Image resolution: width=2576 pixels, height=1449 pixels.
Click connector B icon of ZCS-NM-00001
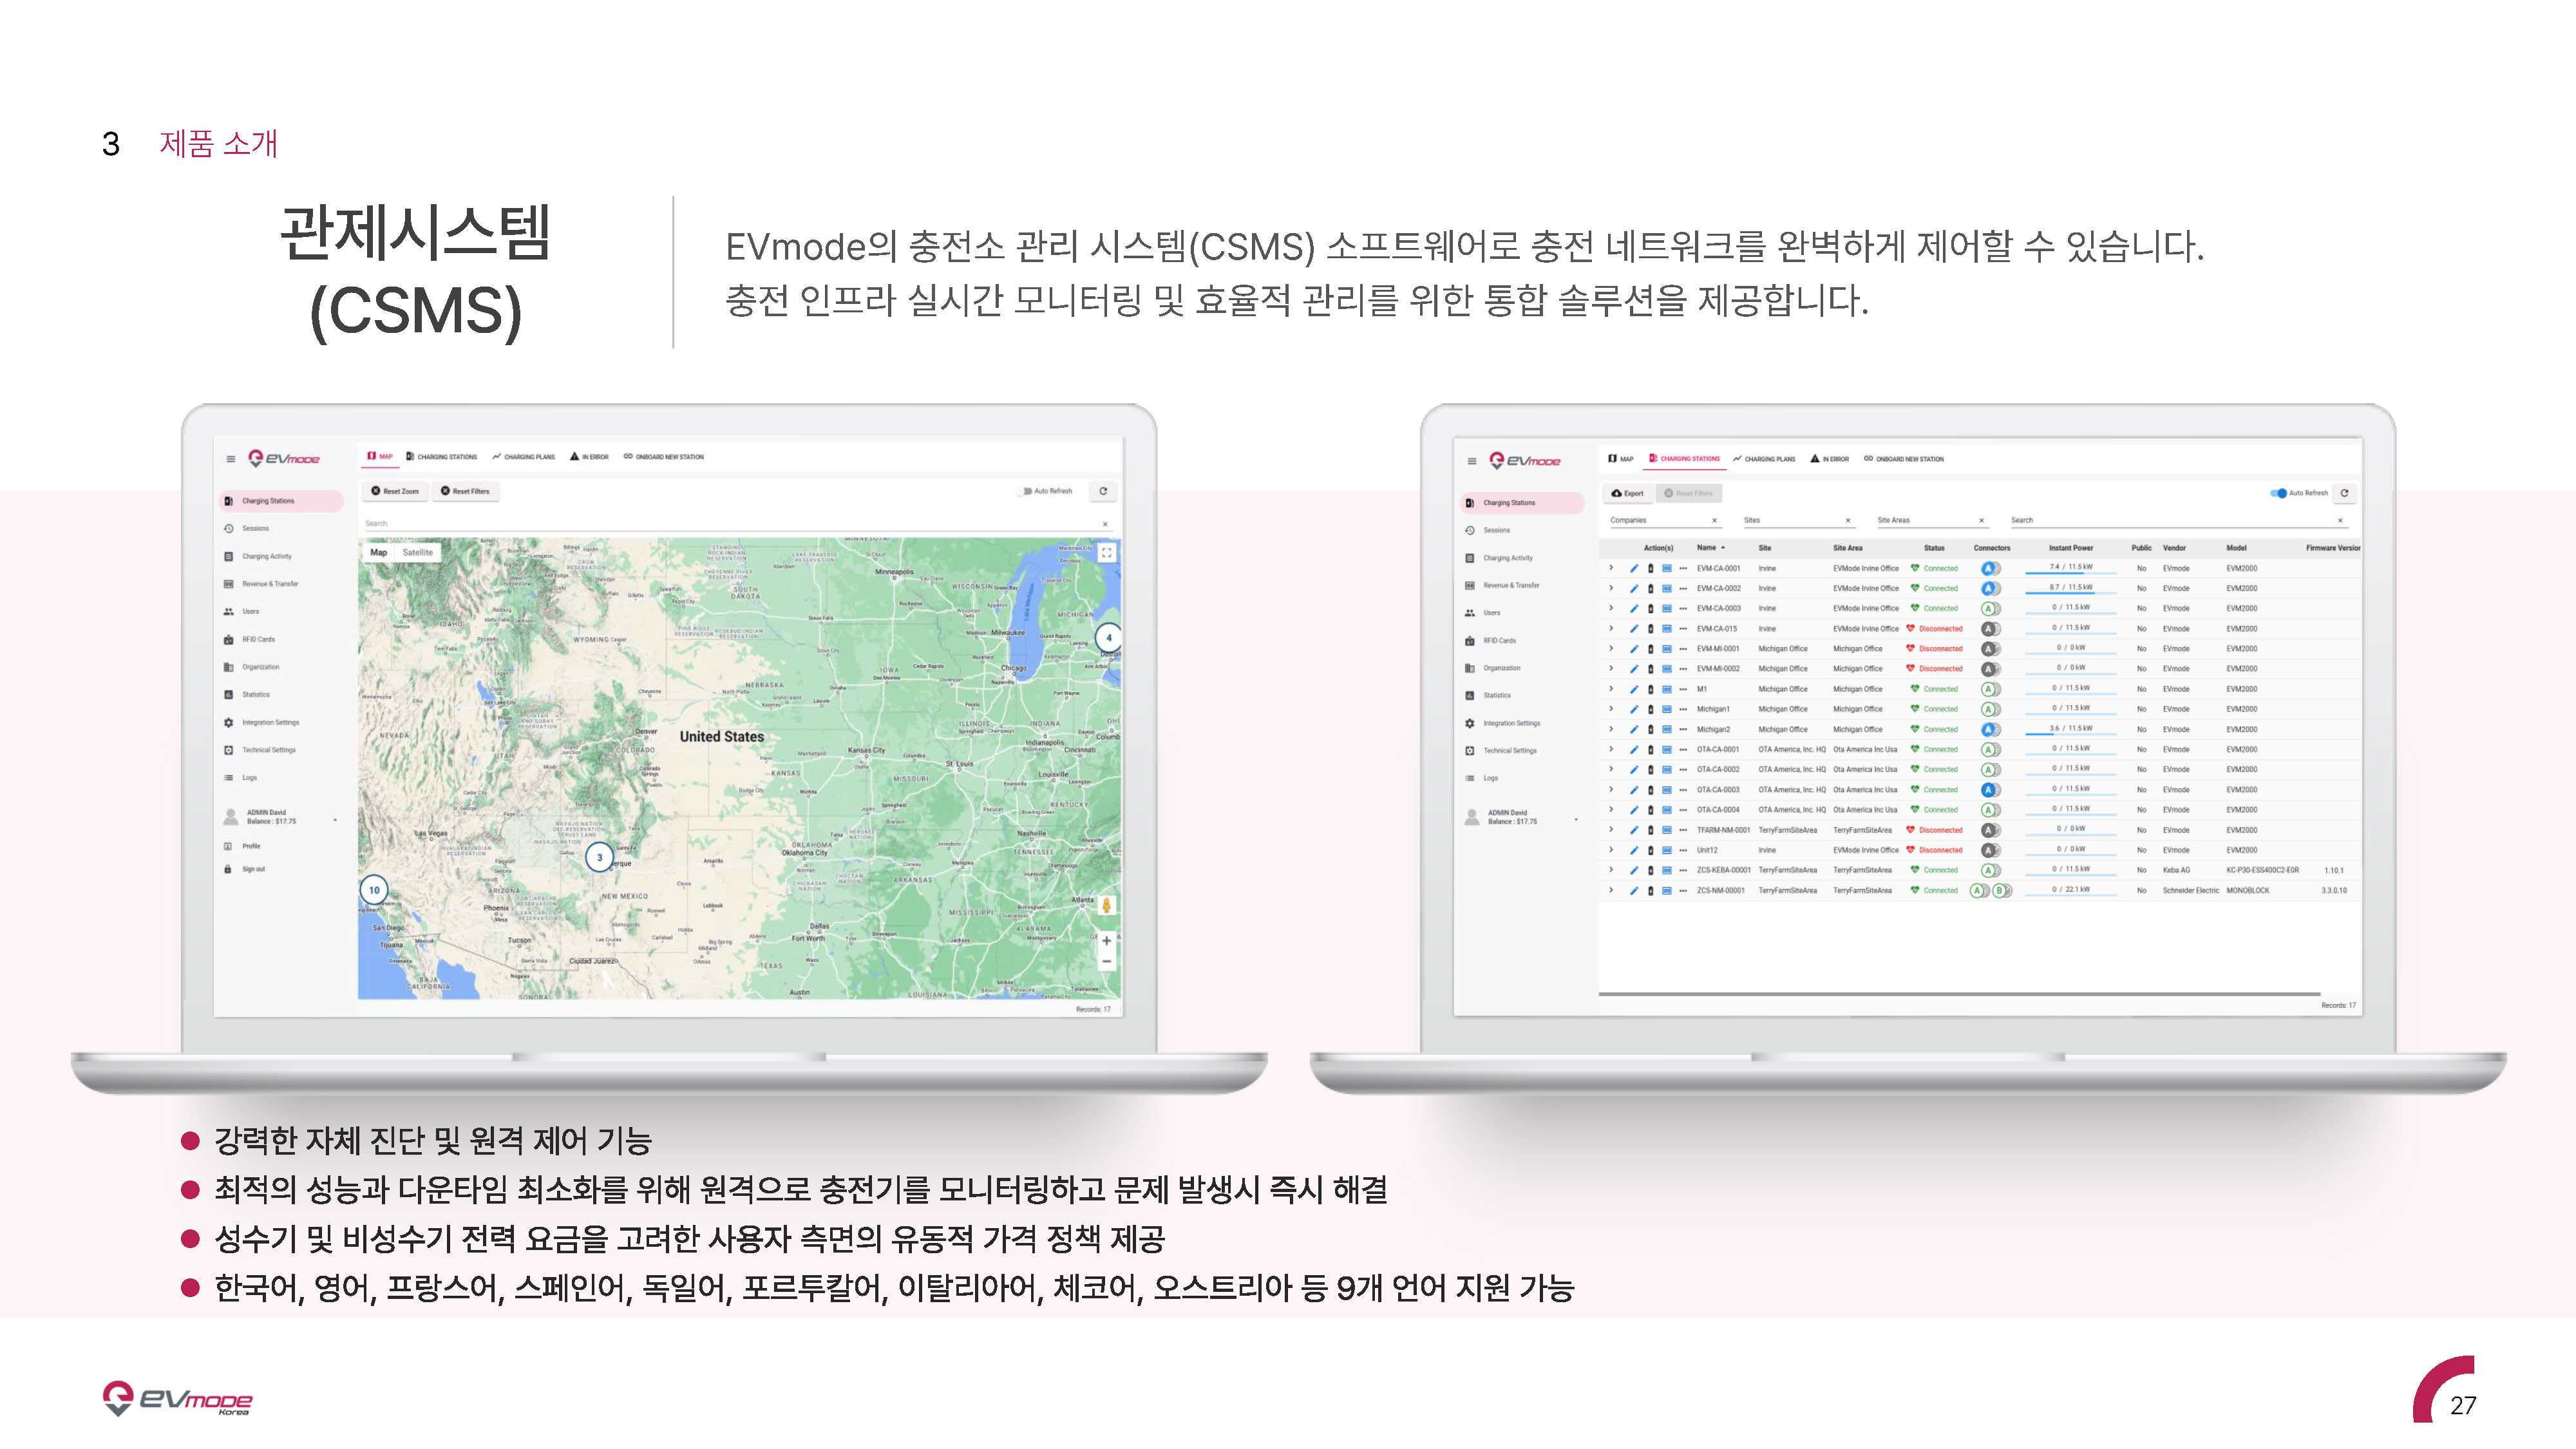[2001, 890]
